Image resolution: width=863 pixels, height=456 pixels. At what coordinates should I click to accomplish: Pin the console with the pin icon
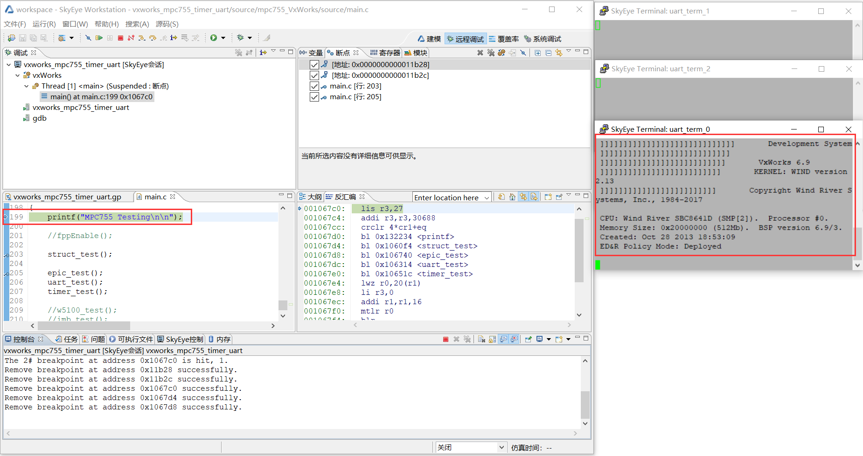(528, 340)
